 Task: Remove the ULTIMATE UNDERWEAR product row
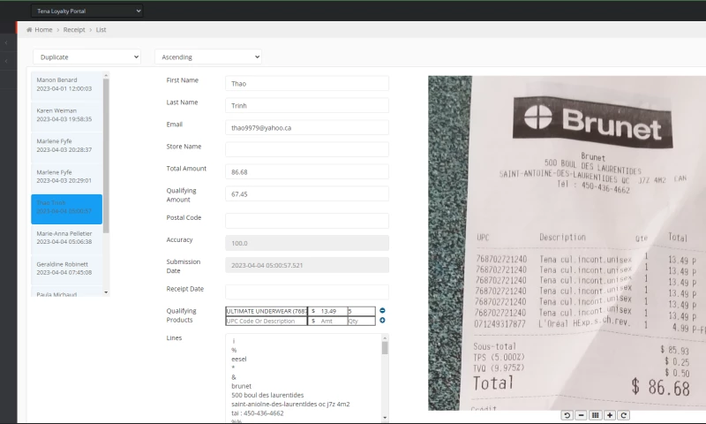(382, 310)
